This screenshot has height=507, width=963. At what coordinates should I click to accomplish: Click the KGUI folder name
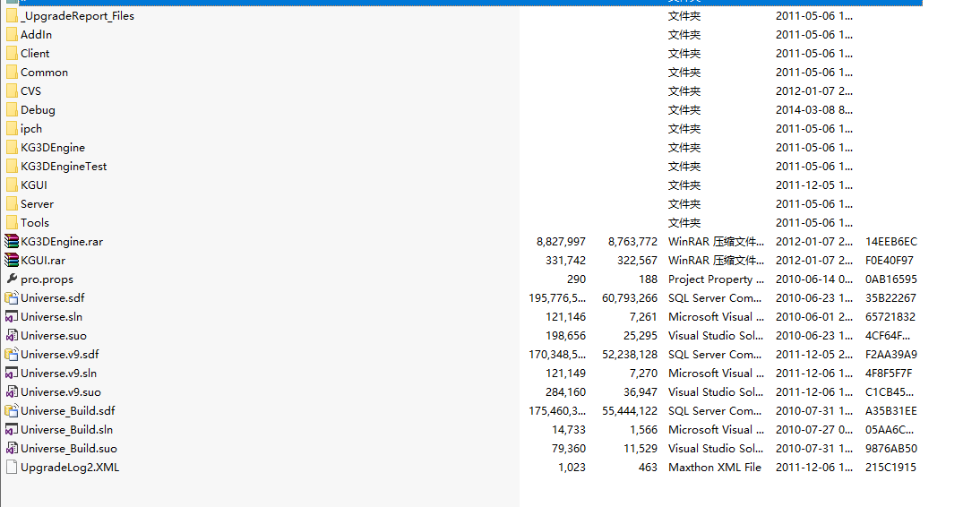[34, 185]
